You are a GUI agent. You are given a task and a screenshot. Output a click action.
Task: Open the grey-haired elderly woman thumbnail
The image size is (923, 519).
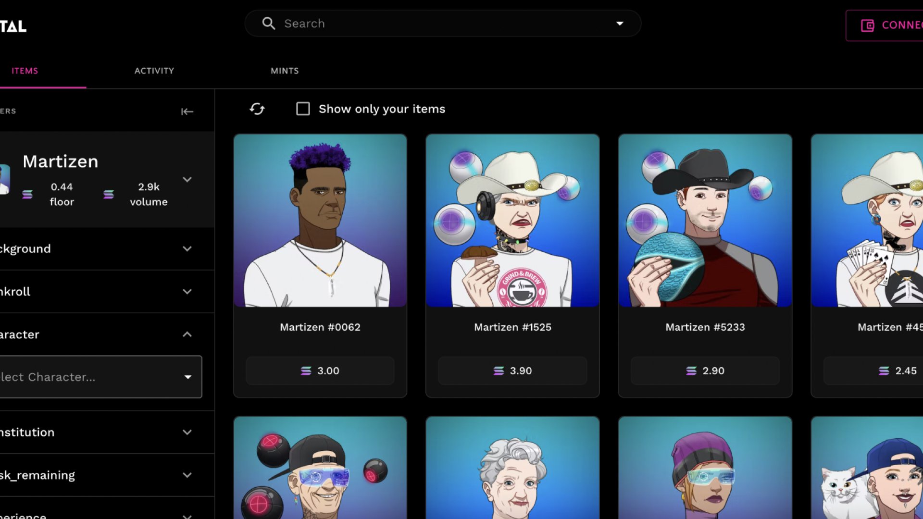point(512,468)
